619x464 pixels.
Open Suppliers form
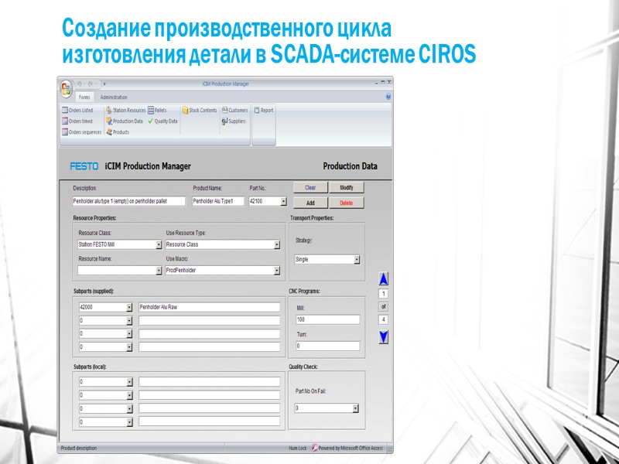234,121
